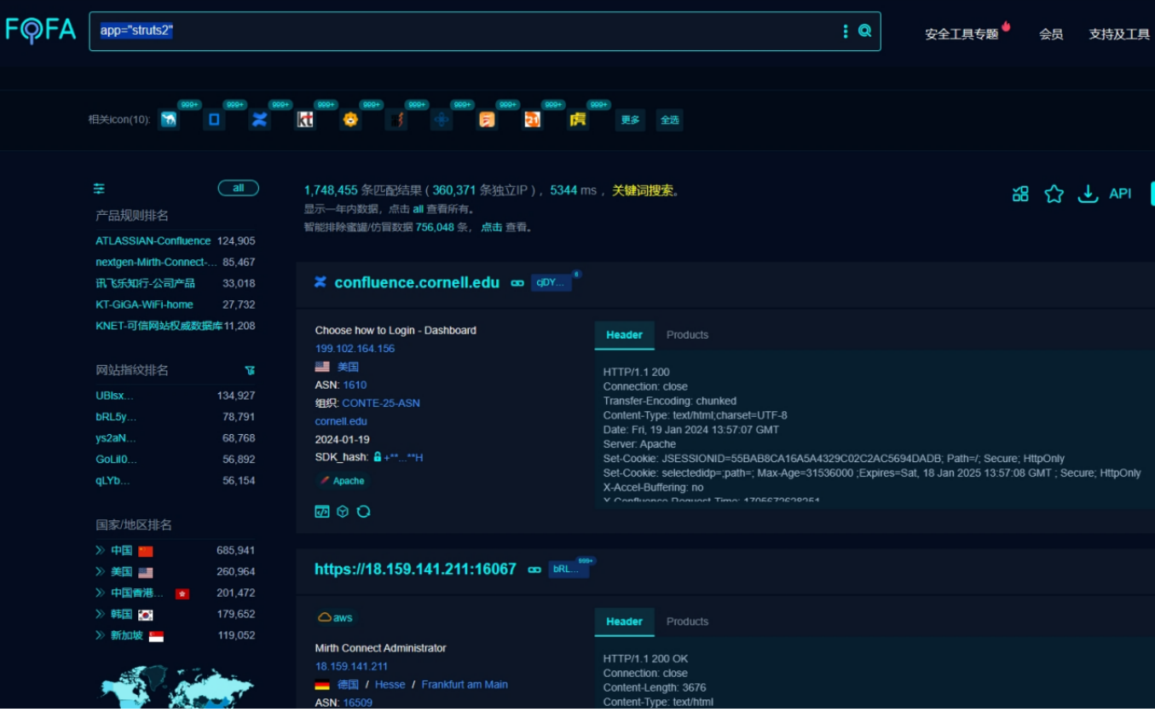1155x718 pixels.
Task: Select the yellow lion related icon filter
Action: coord(350,119)
